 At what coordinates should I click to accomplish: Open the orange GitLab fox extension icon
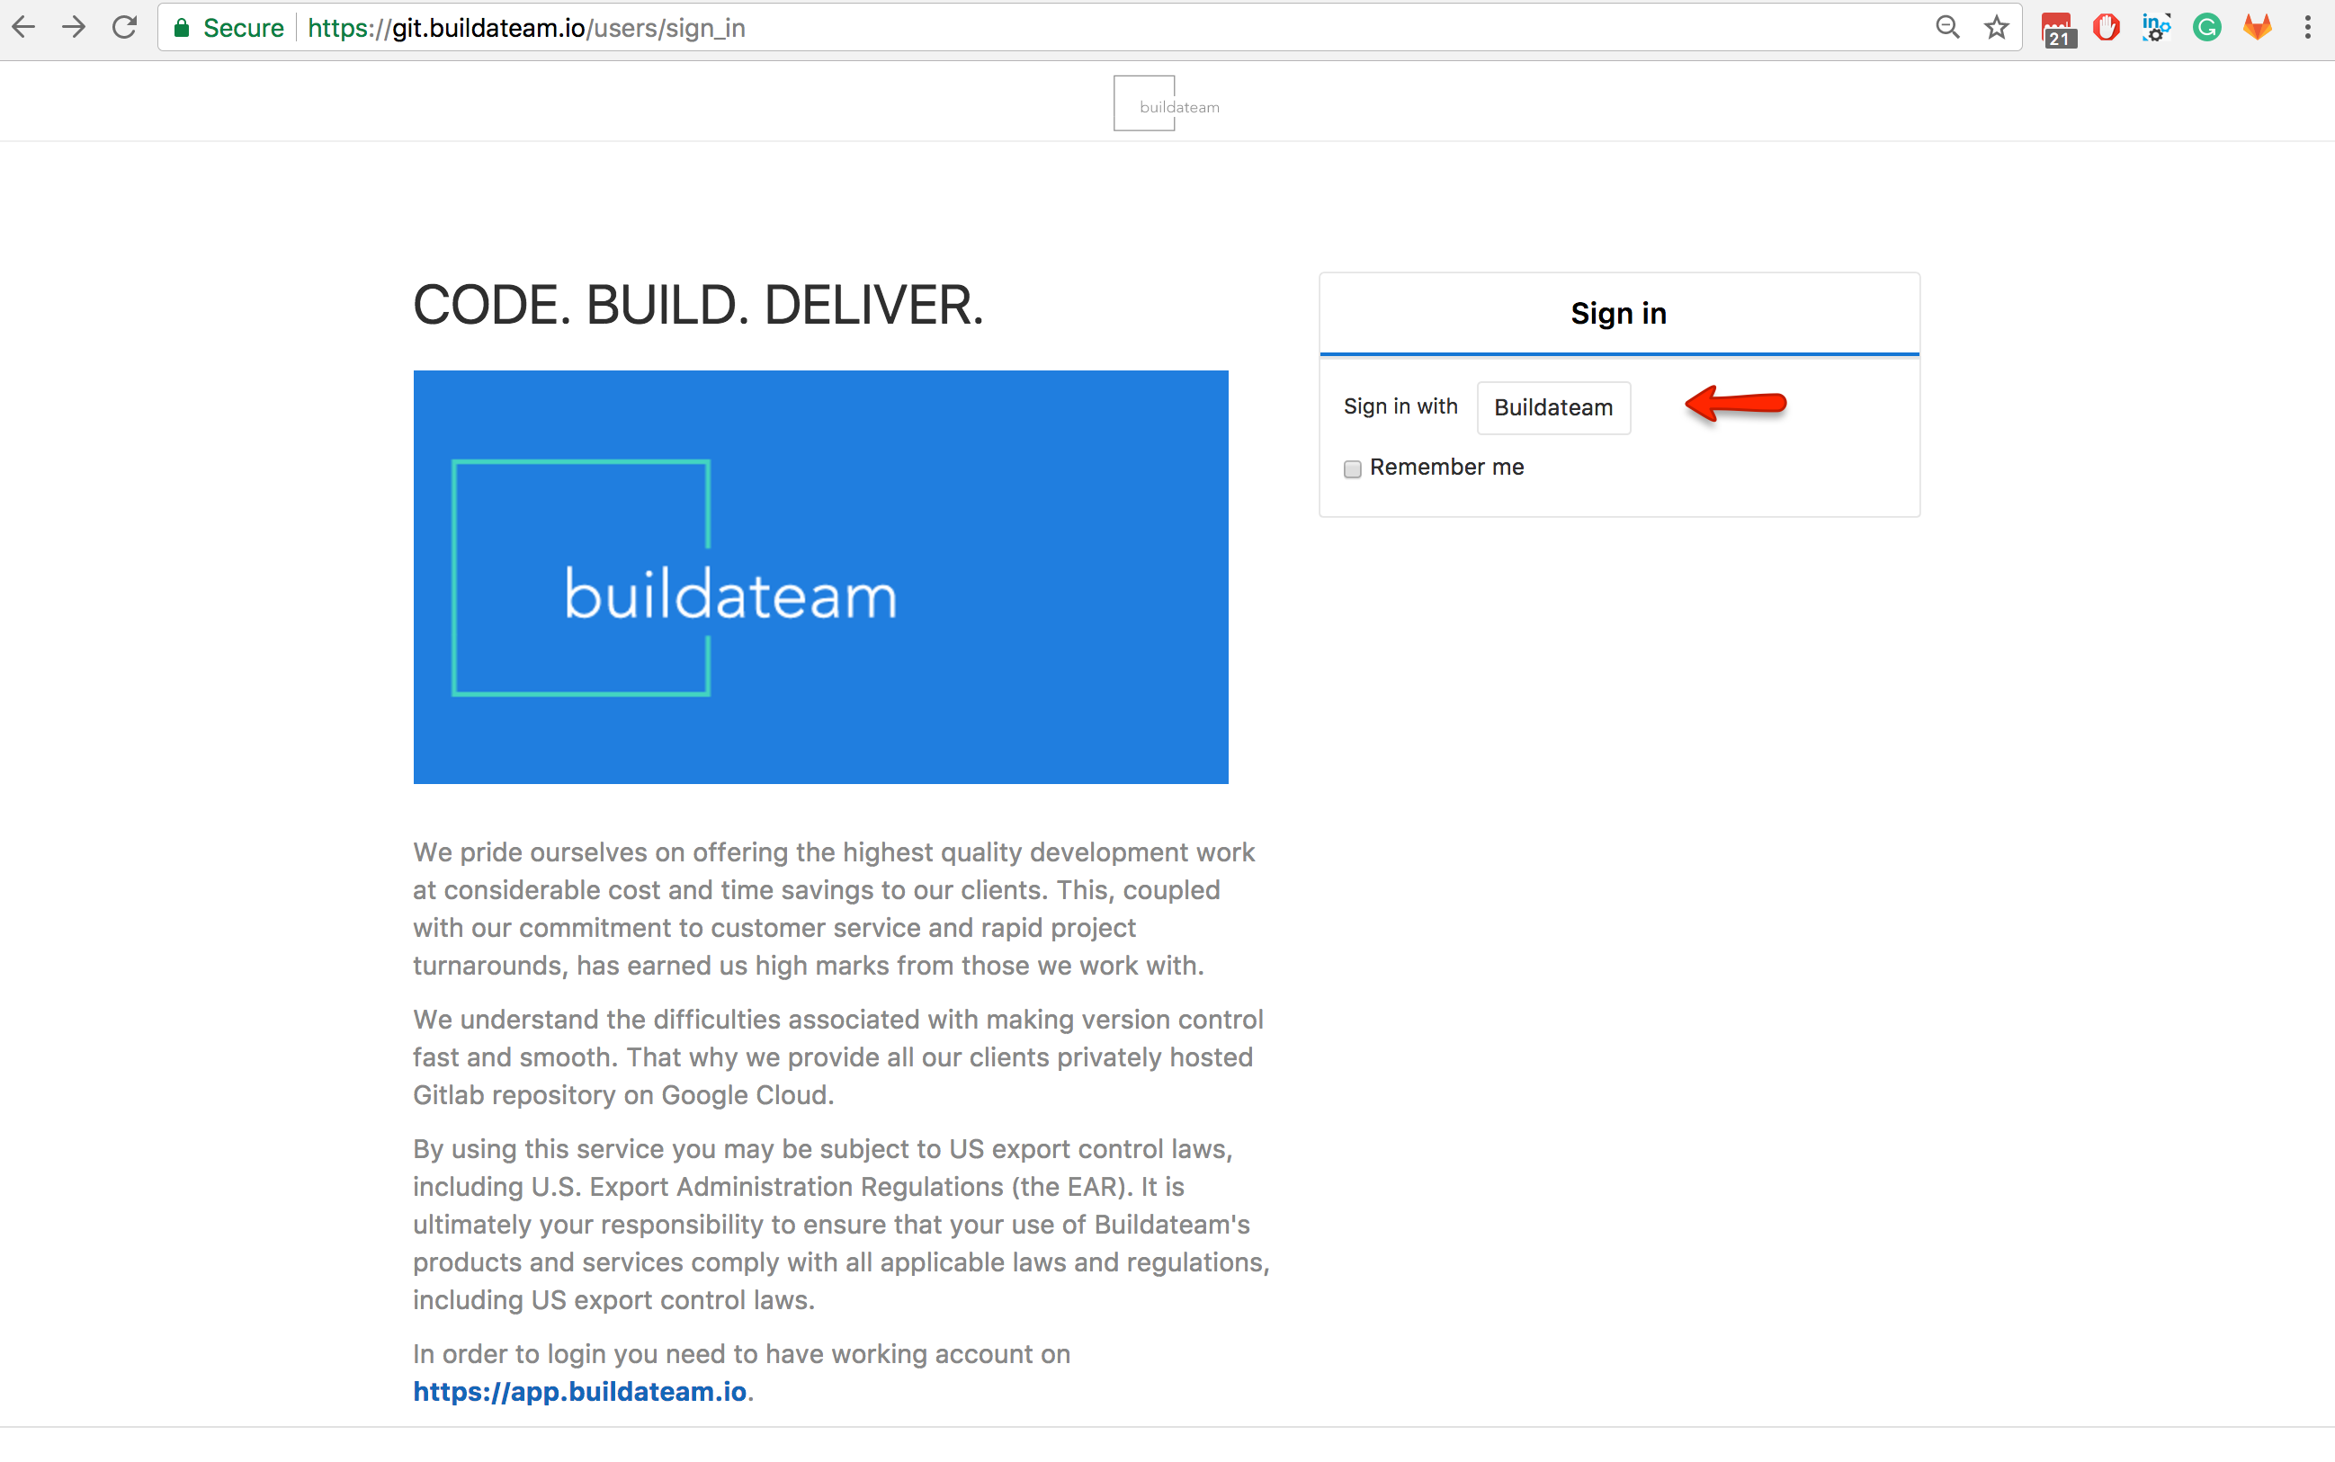tap(2257, 27)
